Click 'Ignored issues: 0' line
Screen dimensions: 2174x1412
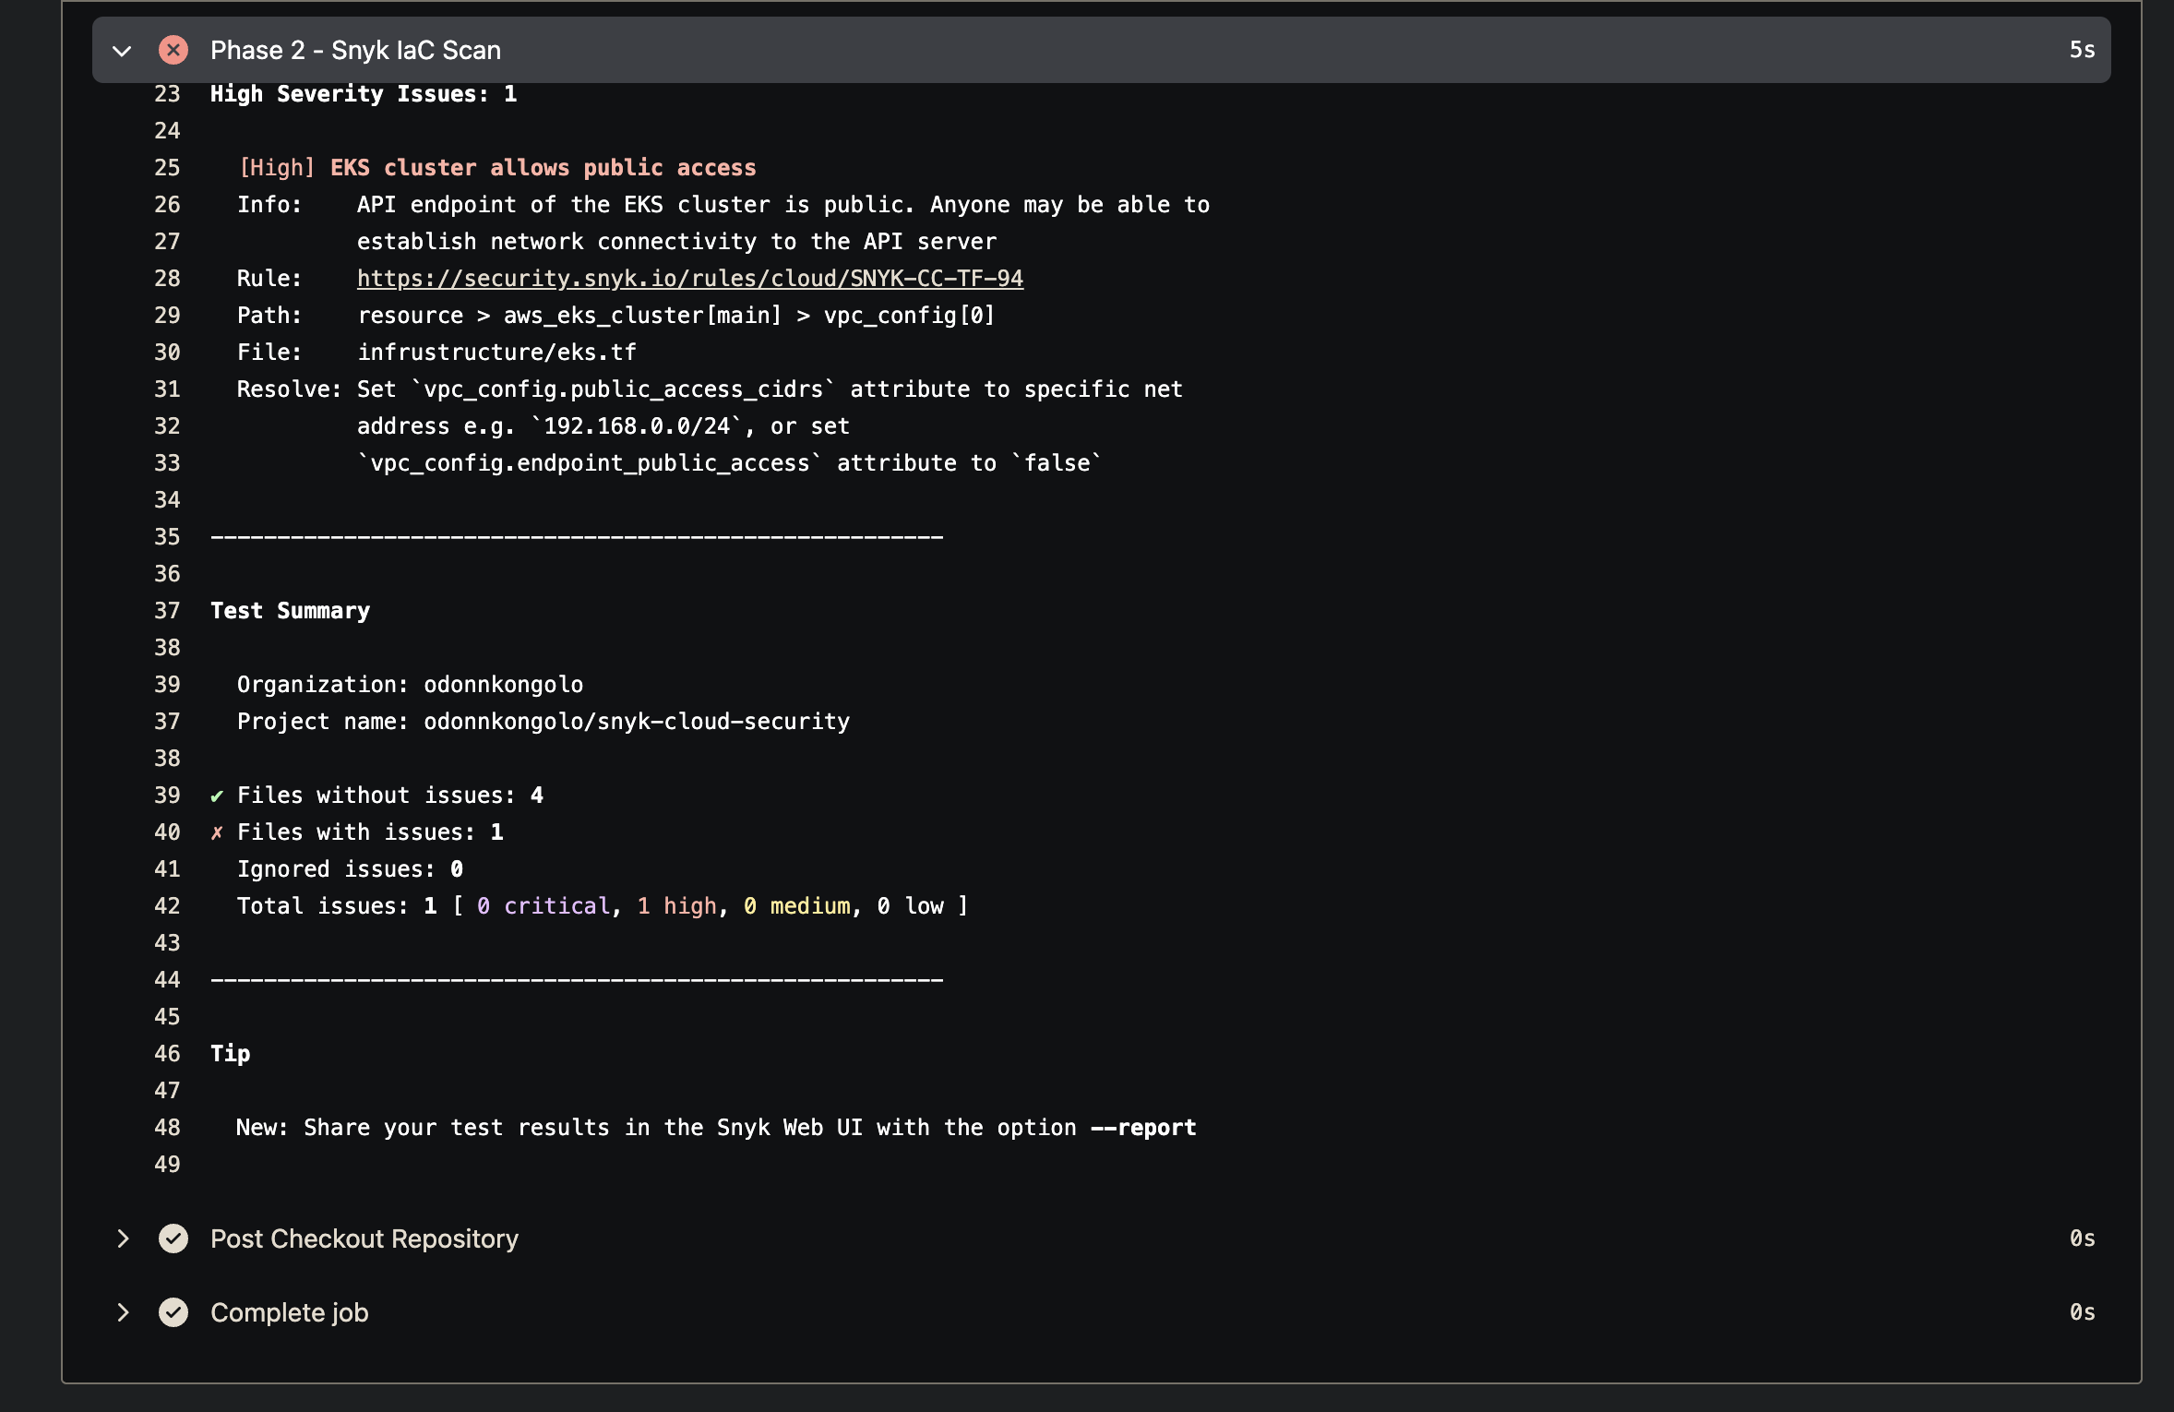(351, 869)
